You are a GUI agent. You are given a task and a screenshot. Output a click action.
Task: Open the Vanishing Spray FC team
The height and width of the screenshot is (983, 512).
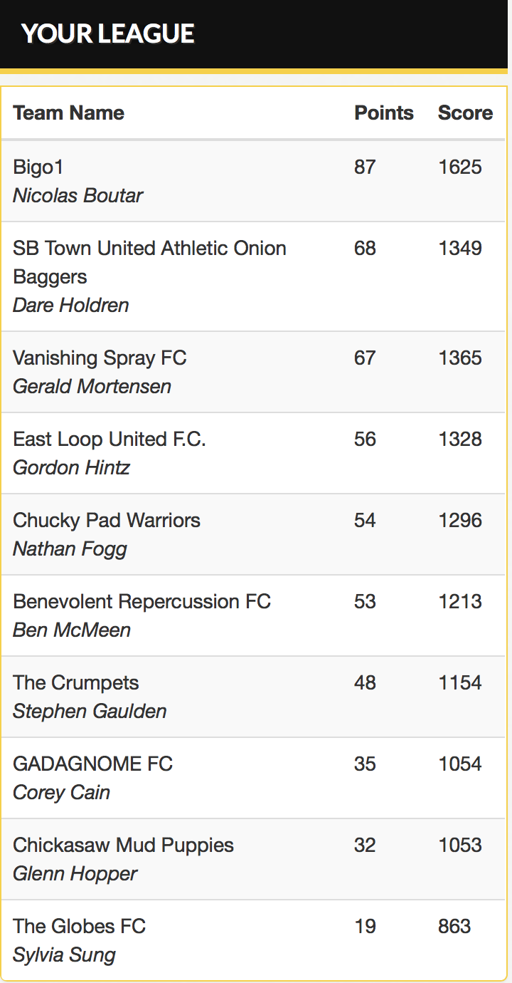coord(100,358)
